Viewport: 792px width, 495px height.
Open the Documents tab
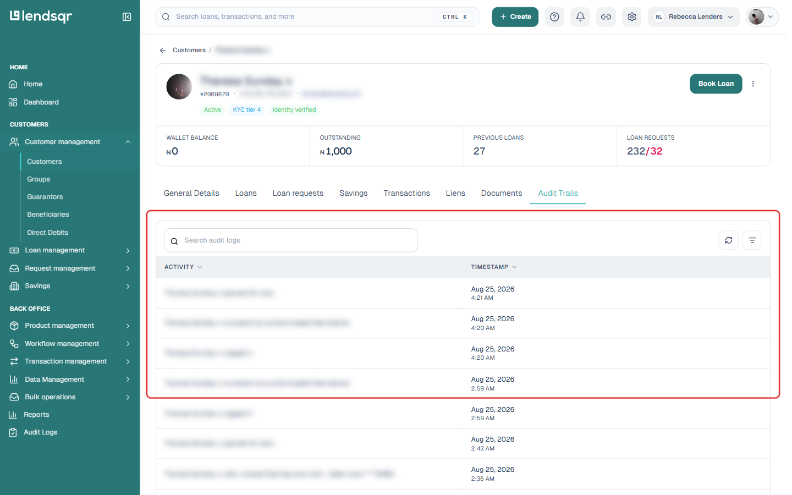[x=502, y=193]
